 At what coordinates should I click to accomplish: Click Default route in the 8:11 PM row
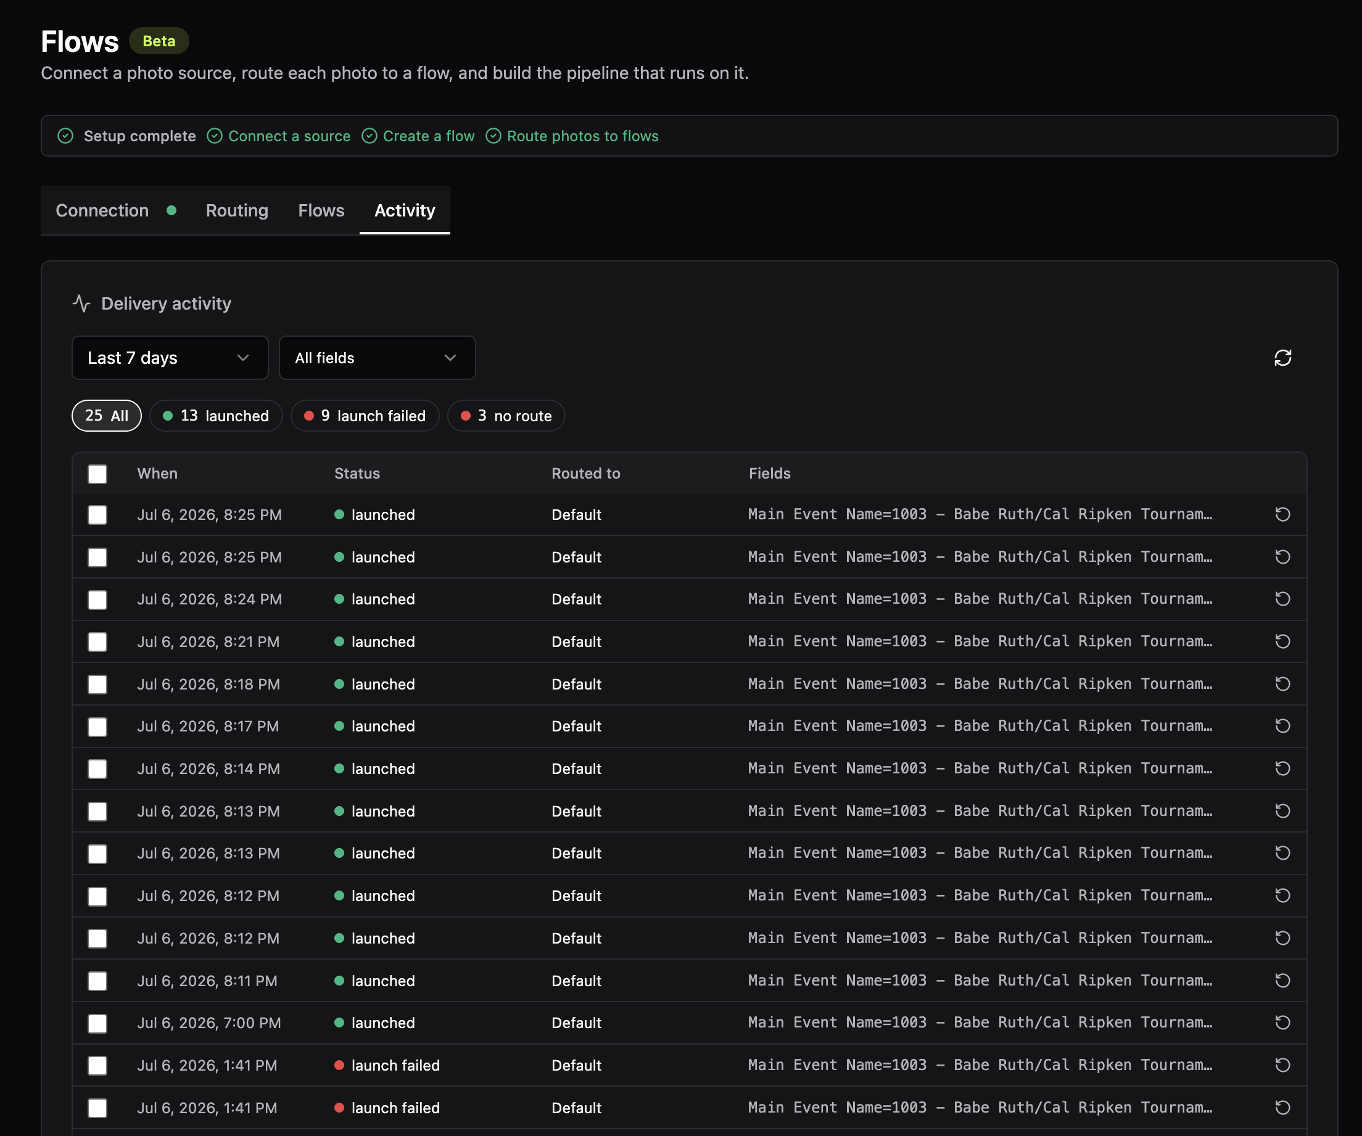576,981
